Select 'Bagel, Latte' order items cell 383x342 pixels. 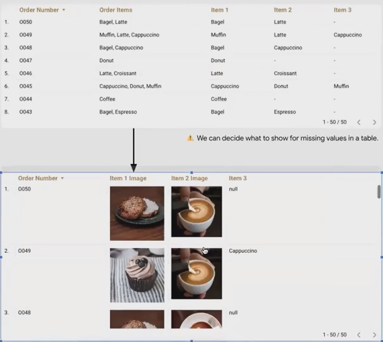tap(113, 22)
